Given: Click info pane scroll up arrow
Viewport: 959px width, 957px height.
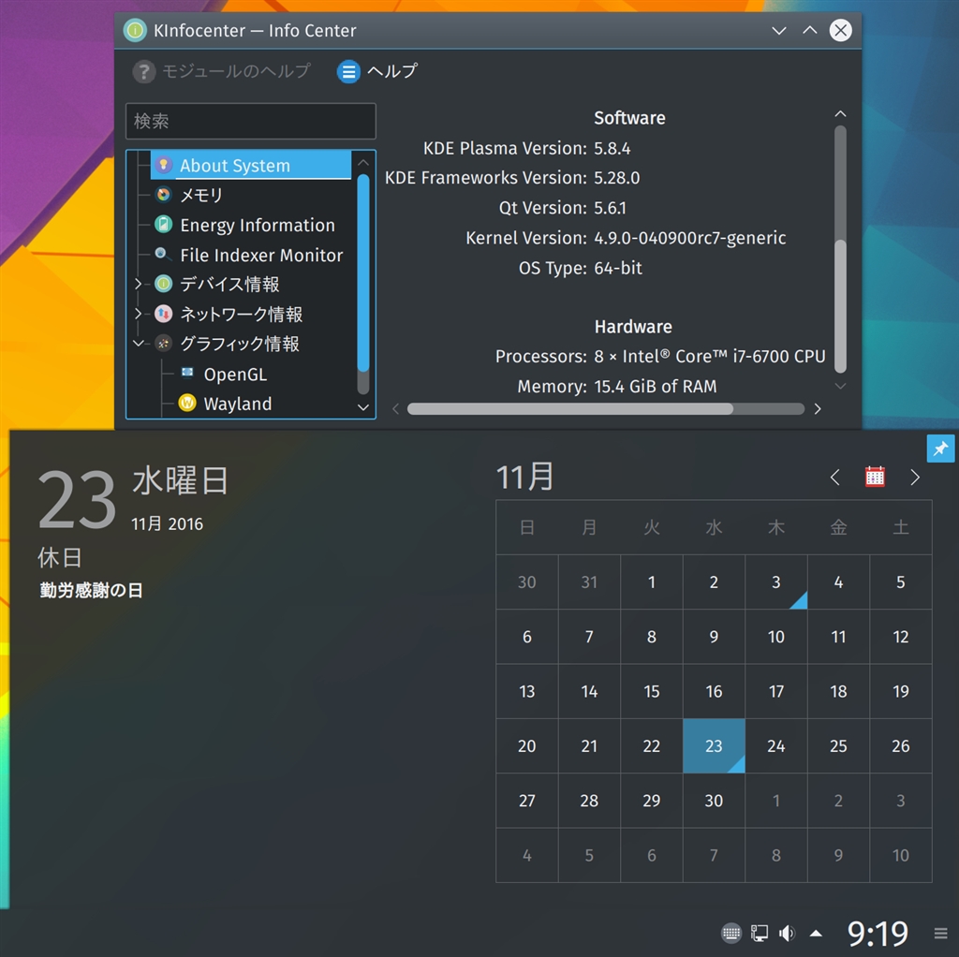Looking at the screenshot, I should [840, 113].
